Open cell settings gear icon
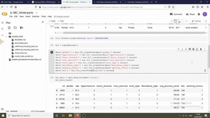The image size is (210, 118). 193,49
